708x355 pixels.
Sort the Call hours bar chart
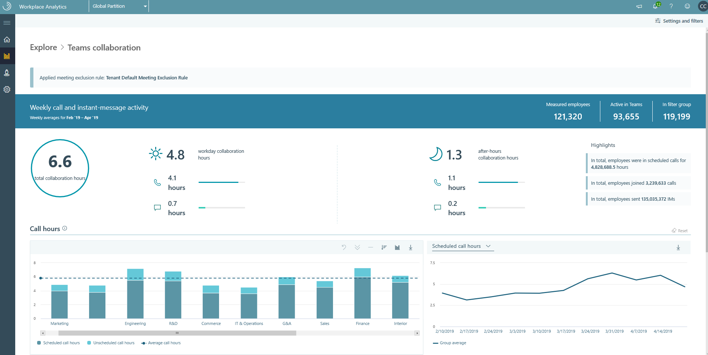(x=384, y=247)
